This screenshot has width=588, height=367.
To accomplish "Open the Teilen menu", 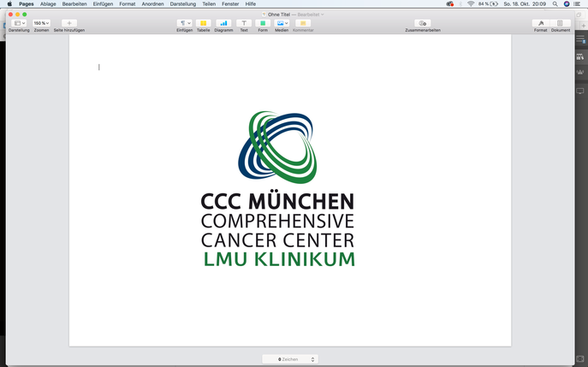I will (x=209, y=3).
